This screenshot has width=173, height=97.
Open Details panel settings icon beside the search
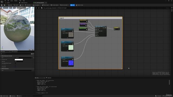click(34, 54)
